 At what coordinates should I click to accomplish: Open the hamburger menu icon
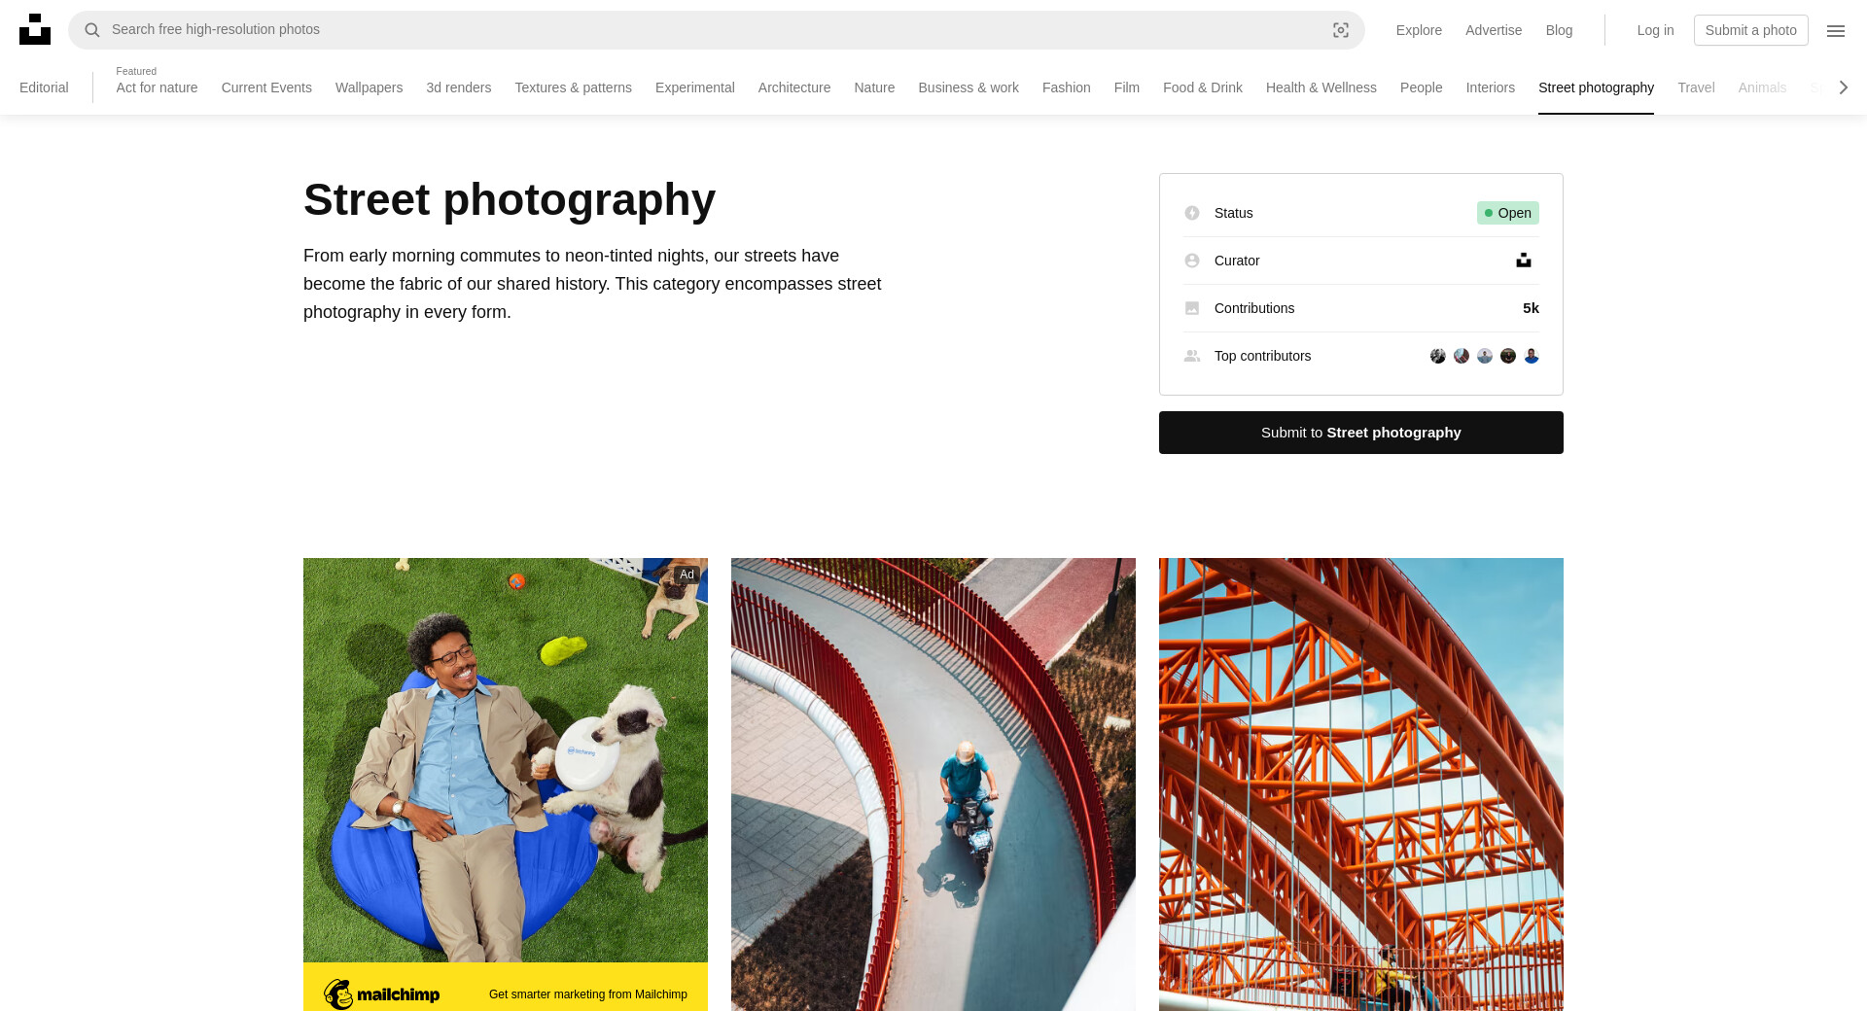(x=1836, y=30)
